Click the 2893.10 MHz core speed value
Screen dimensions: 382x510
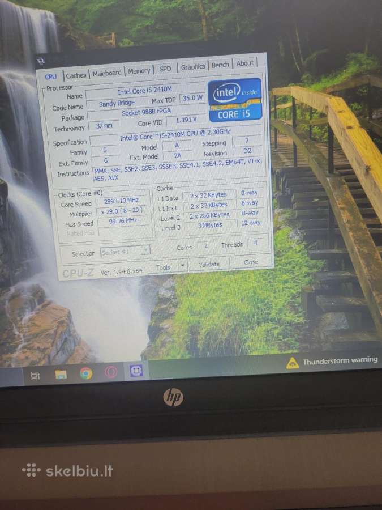click(x=121, y=201)
